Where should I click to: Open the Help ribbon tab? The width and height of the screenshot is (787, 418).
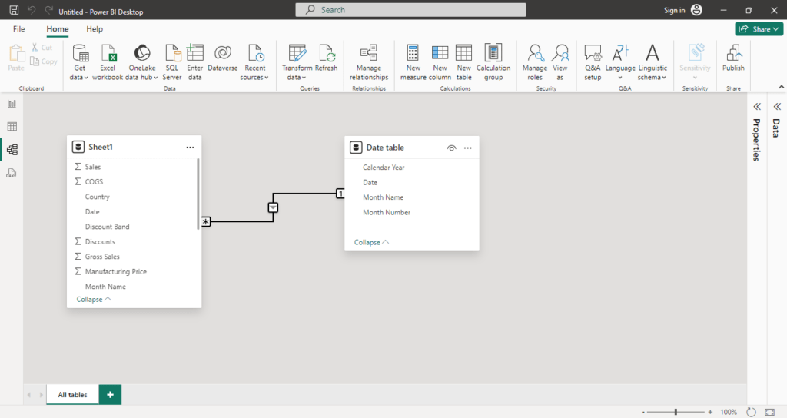(x=95, y=29)
